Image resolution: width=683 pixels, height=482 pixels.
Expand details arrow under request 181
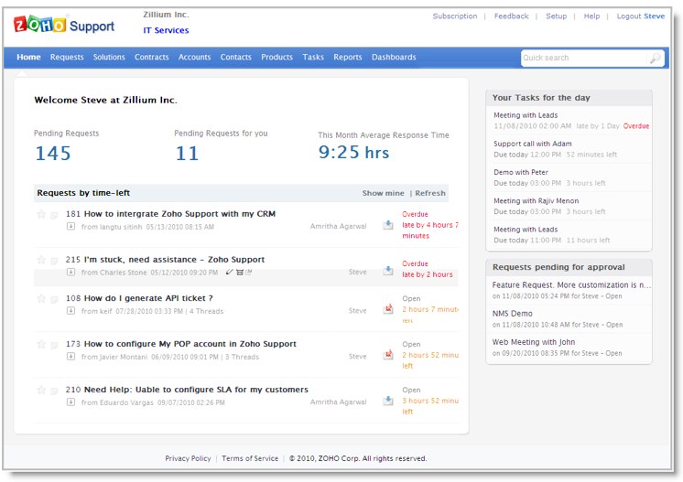pyautogui.click(x=70, y=226)
